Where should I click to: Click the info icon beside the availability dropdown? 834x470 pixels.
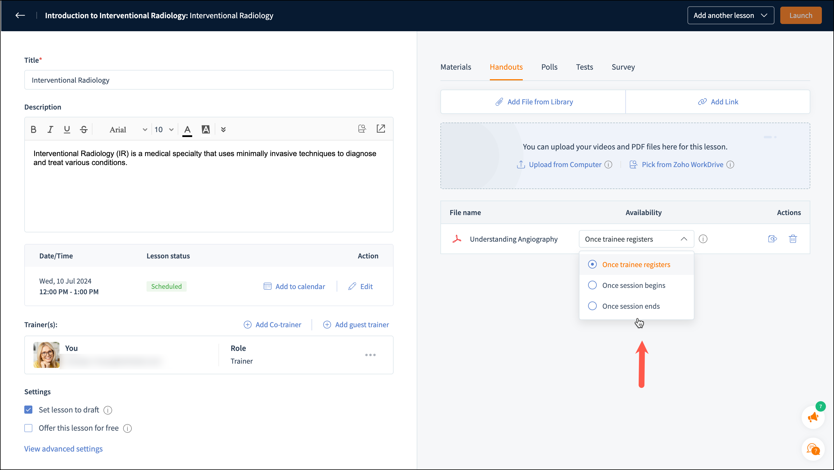tap(703, 239)
